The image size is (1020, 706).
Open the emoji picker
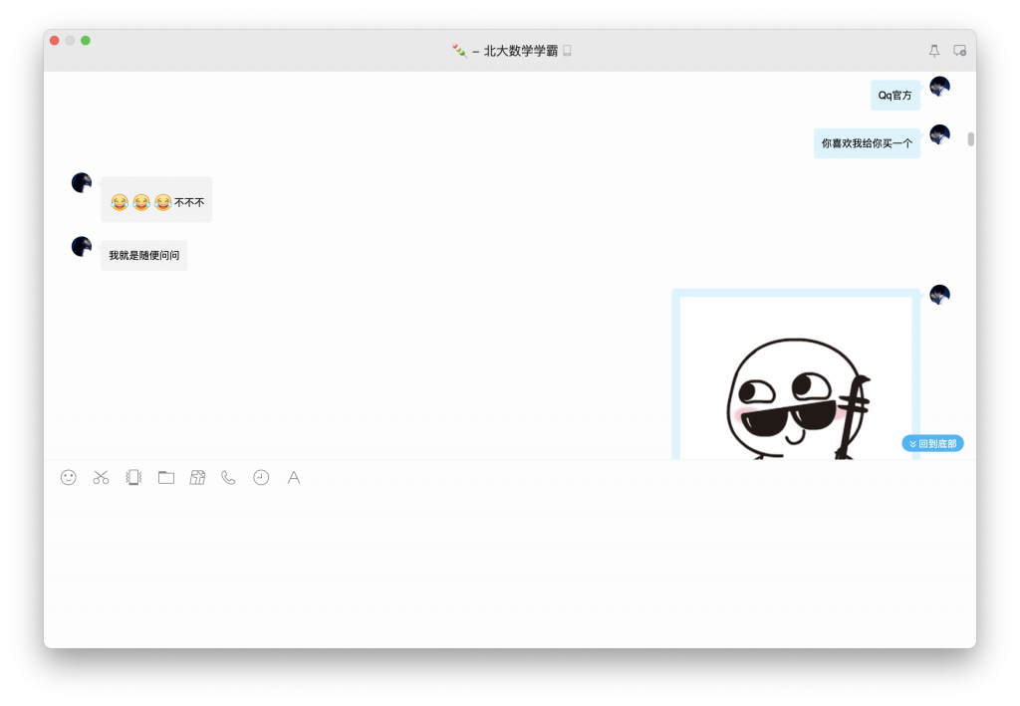tap(68, 478)
